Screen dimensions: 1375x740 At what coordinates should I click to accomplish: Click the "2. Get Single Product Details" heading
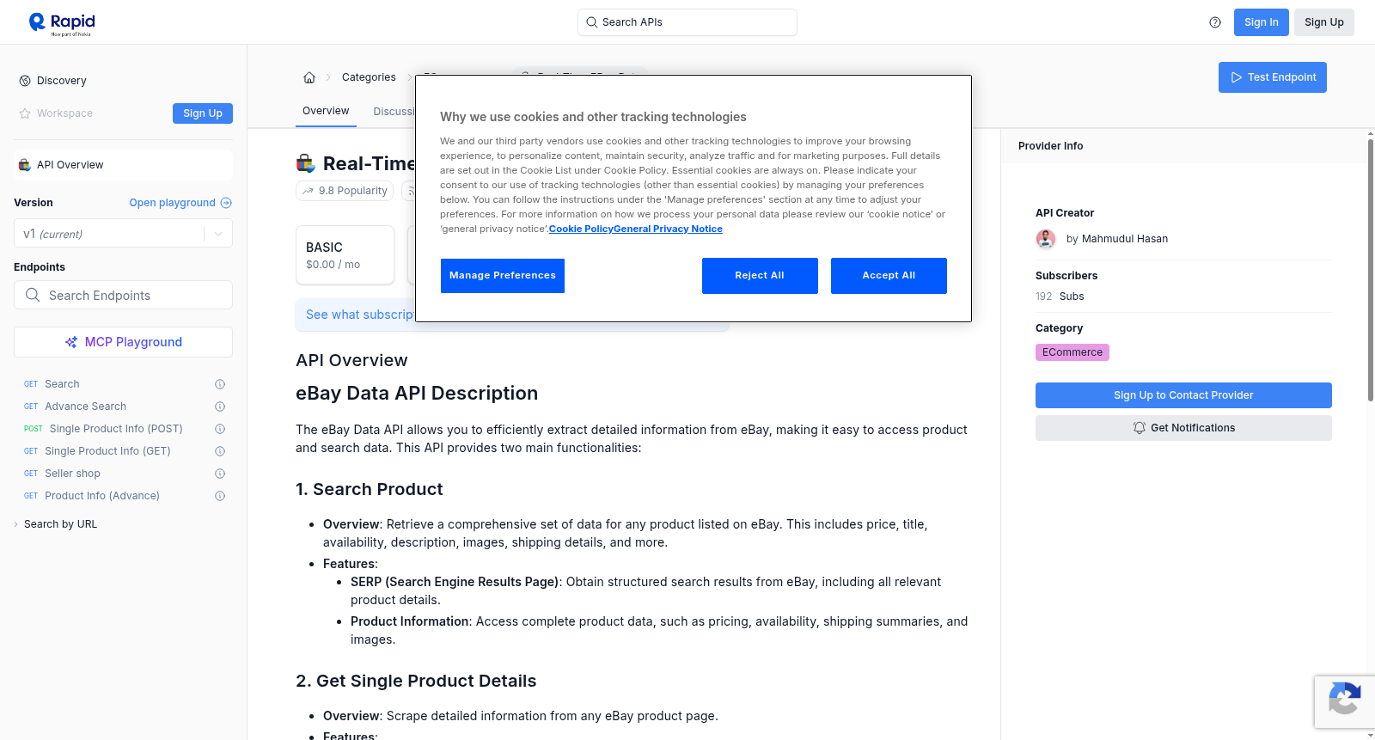click(x=416, y=681)
